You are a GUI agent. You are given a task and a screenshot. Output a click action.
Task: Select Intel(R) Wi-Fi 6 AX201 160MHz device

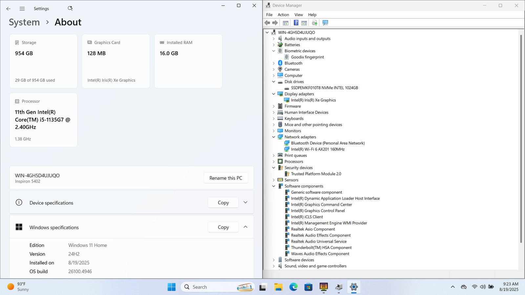coord(318,149)
